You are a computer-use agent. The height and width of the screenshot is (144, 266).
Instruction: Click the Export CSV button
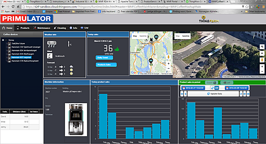[x=211, y=82]
